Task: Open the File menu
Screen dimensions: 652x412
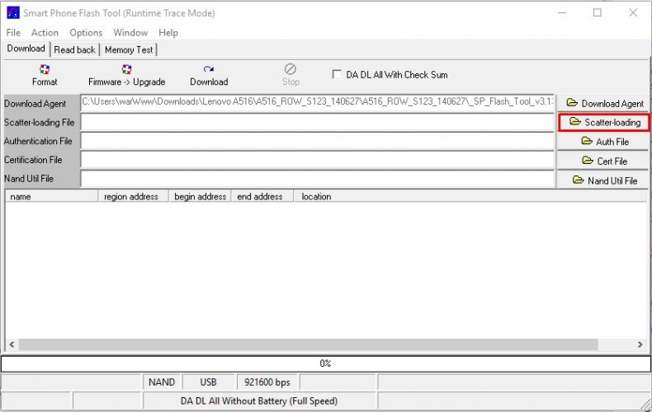Action: point(13,33)
